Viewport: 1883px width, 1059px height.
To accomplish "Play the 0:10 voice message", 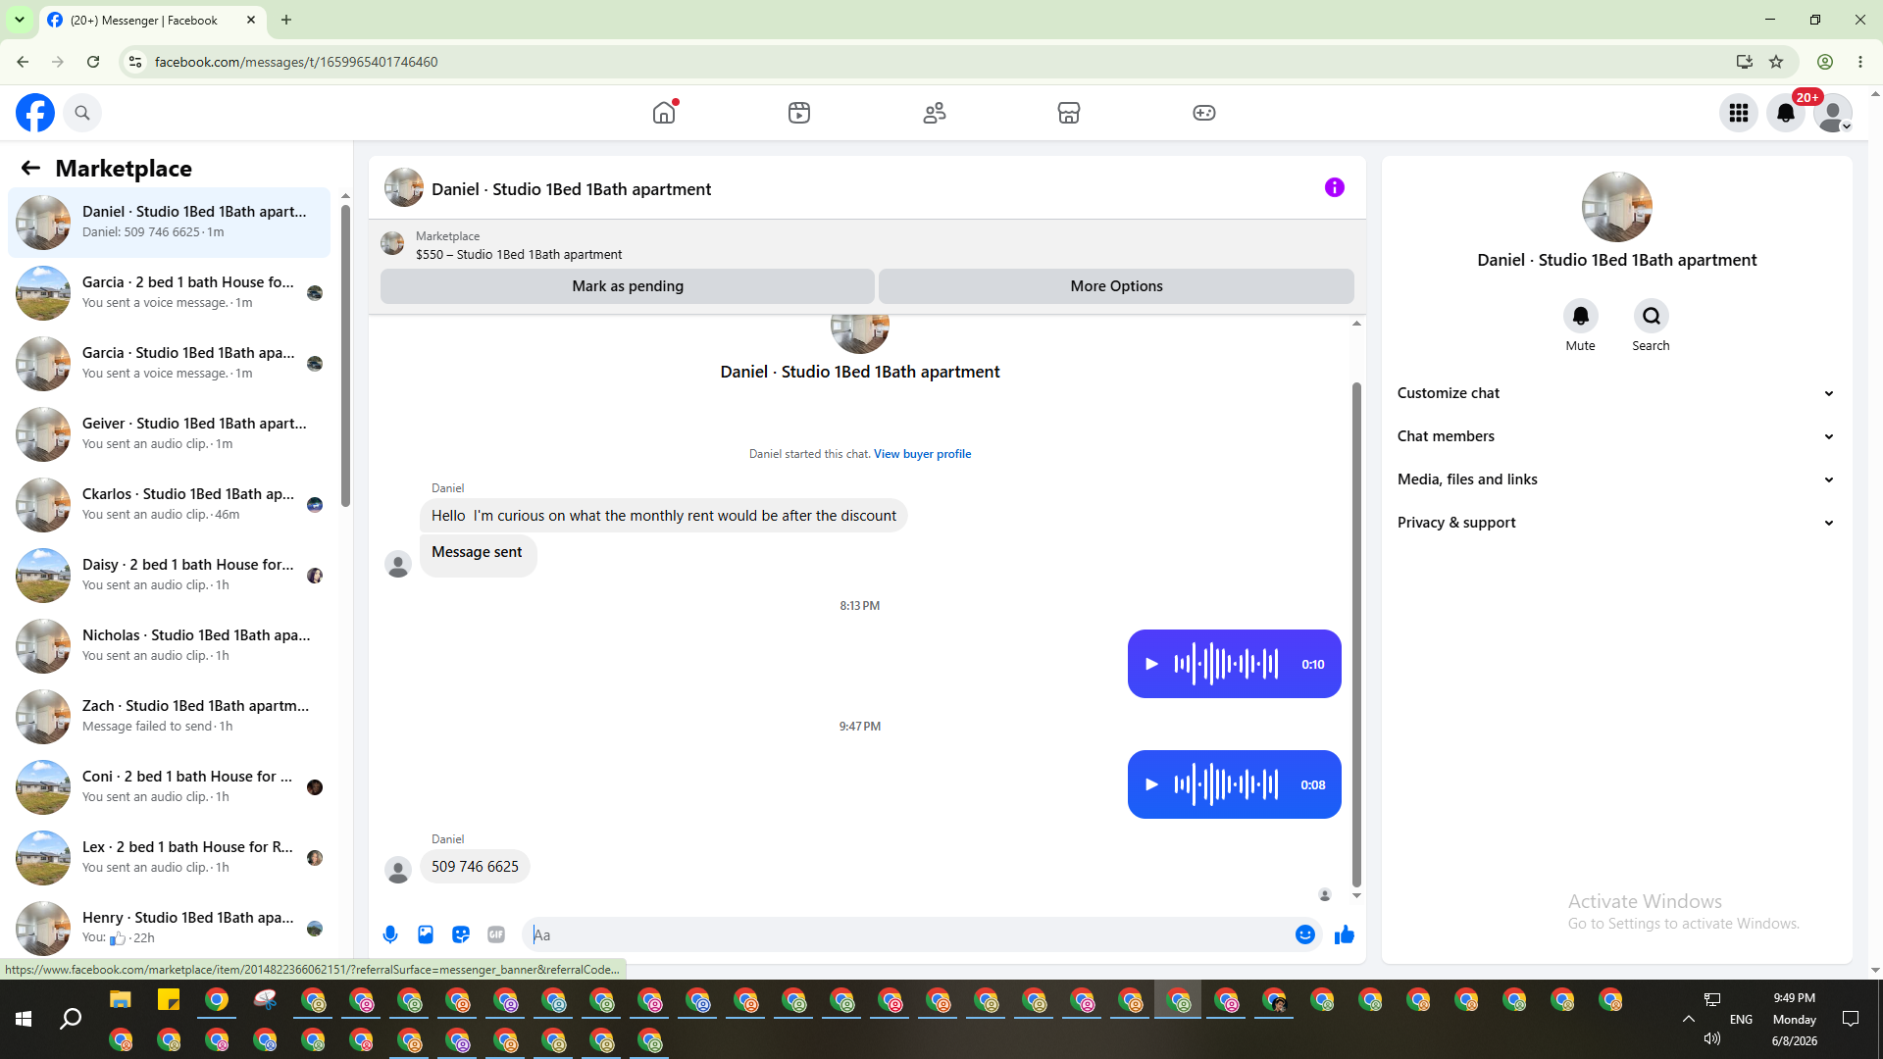I will click(1152, 664).
